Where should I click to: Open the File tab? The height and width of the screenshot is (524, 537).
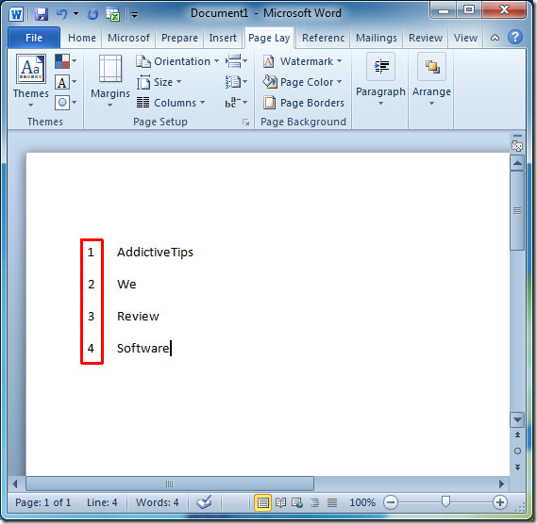point(34,38)
